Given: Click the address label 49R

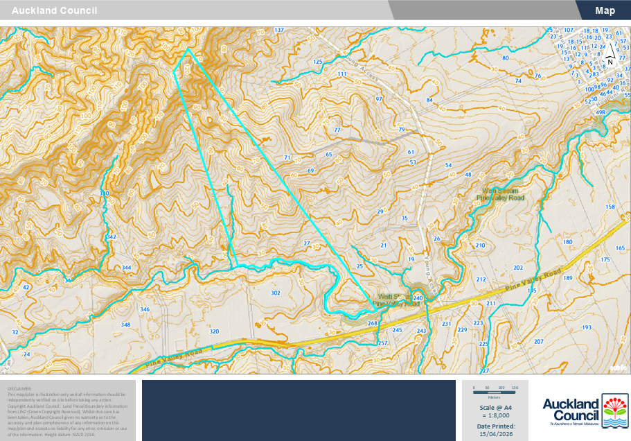Looking at the screenshot, I should (600, 112).
